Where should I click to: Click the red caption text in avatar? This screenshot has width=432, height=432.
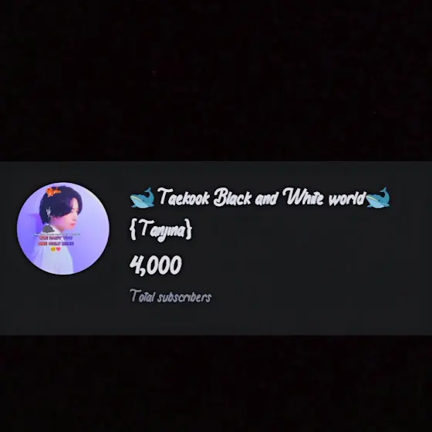coord(56,241)
